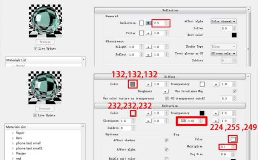Expand the 'phone text small' material
Image resolution: width=258 pixels, height=160 pixels.
click(13, 143)
